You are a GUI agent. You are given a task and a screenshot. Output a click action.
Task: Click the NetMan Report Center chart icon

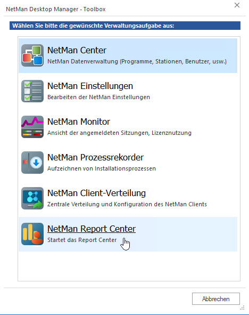pos(32,234)
